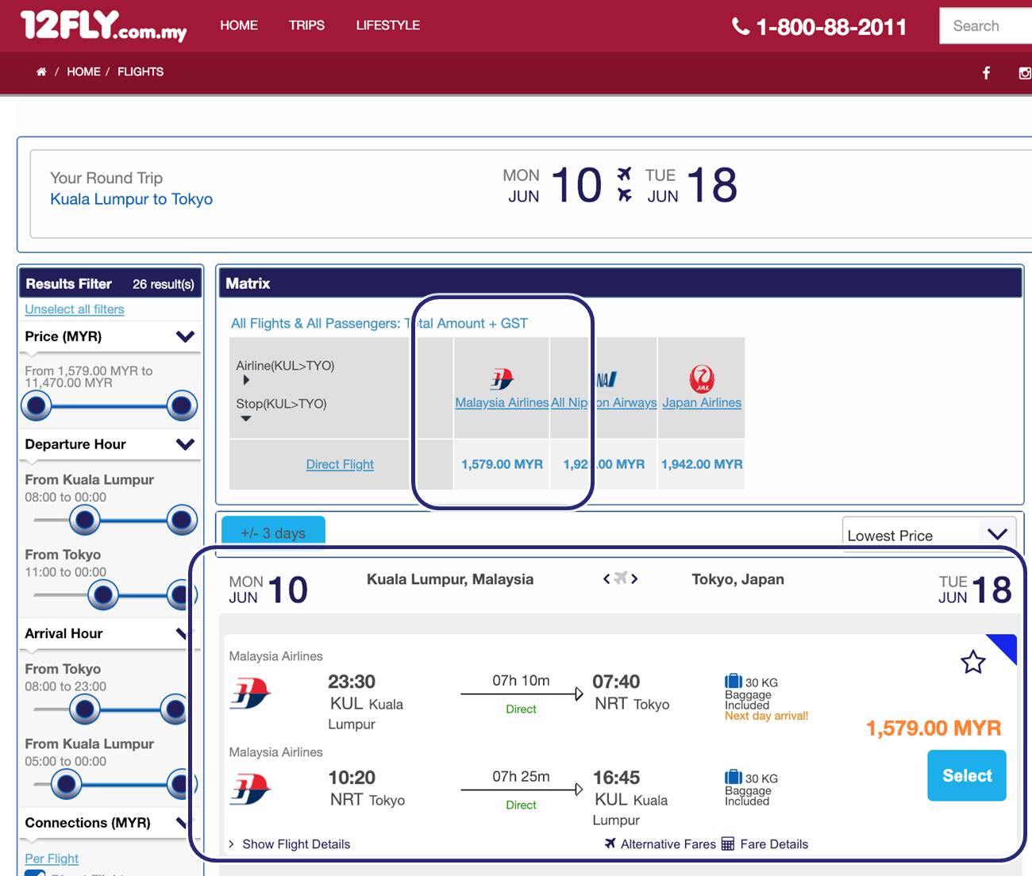
Task: Go to FLIGHTS in the breadcrumb
Action: click(x=141, y=71)
